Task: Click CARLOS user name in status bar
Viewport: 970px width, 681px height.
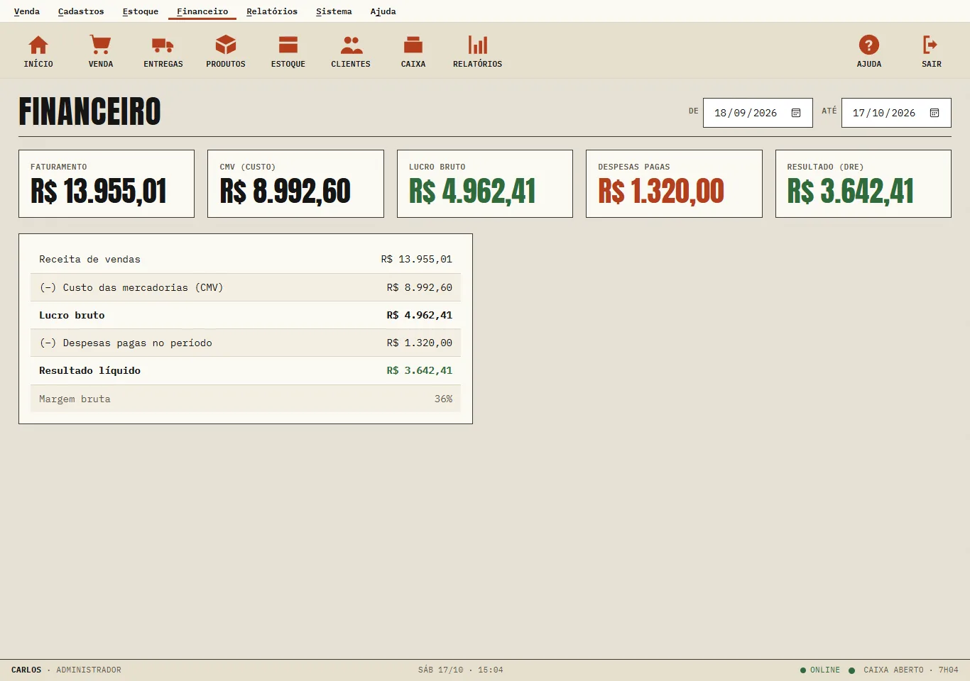Action: [x=26, y=670]
